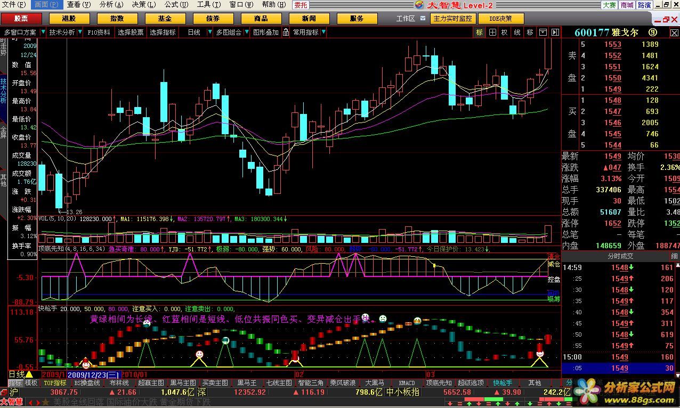
Task: Select the 黑马王 indicator tab
Action: (247, 383)
